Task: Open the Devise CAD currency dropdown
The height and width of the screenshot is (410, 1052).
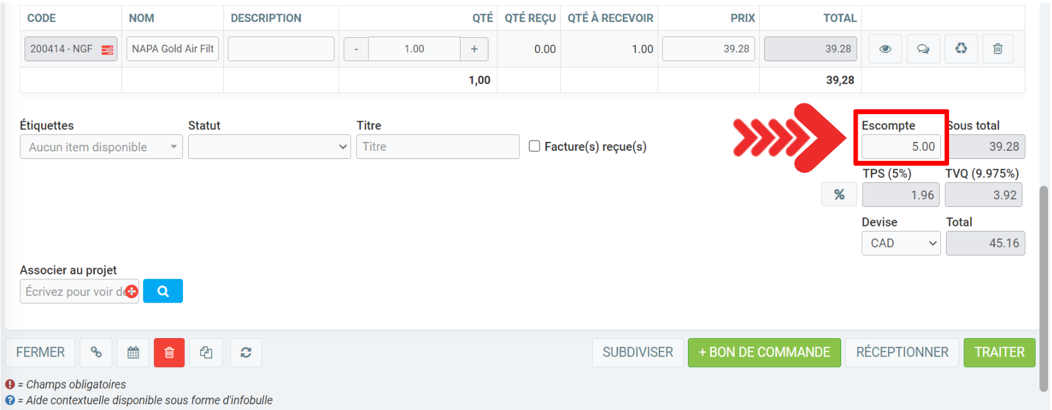Action: 901,243
